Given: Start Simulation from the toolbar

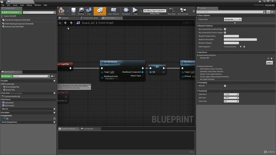Looking at the screenshot, I should point(126,11).
